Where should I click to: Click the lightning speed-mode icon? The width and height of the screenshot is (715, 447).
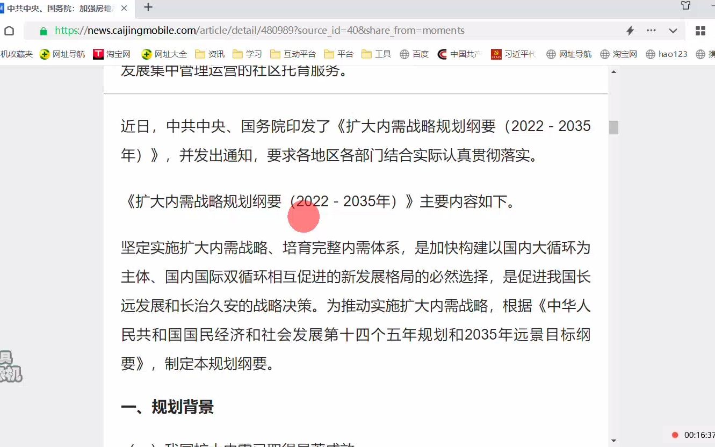click(x=631, y=31)
